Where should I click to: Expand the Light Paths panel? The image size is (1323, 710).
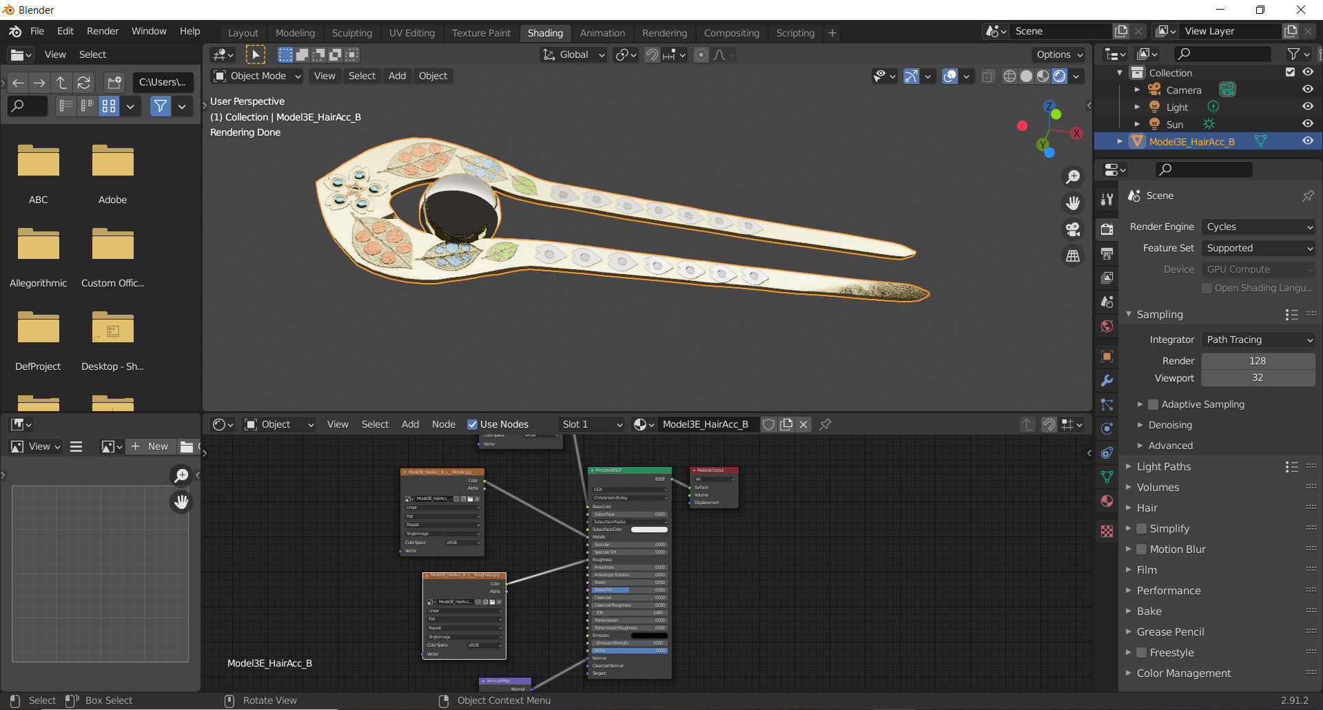[x=1163, y=466]
